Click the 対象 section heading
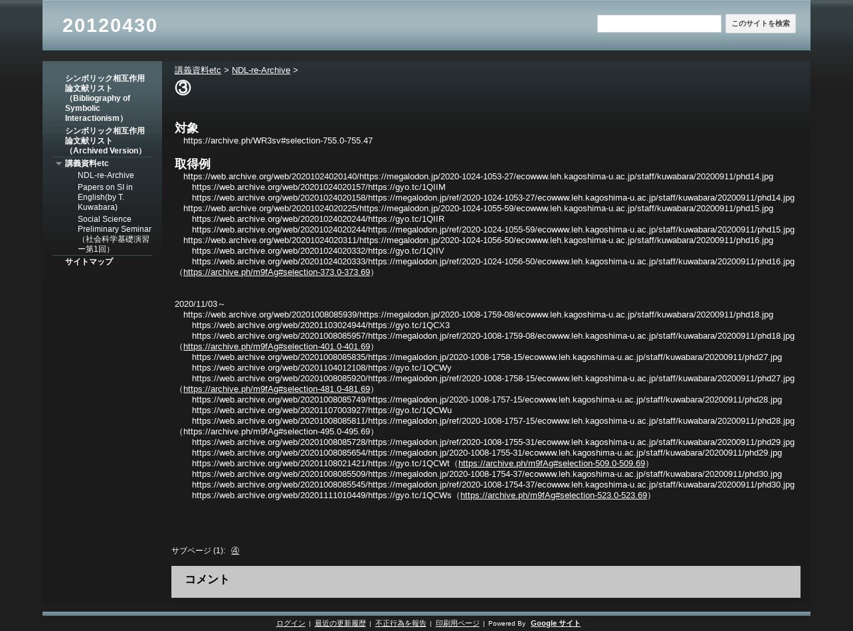The height and width of the screenshot is (631, 853). click(x=187, y=128)
